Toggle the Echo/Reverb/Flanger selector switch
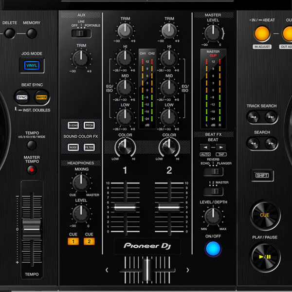Viewport: 292px width, 292px height. (214, 171)
